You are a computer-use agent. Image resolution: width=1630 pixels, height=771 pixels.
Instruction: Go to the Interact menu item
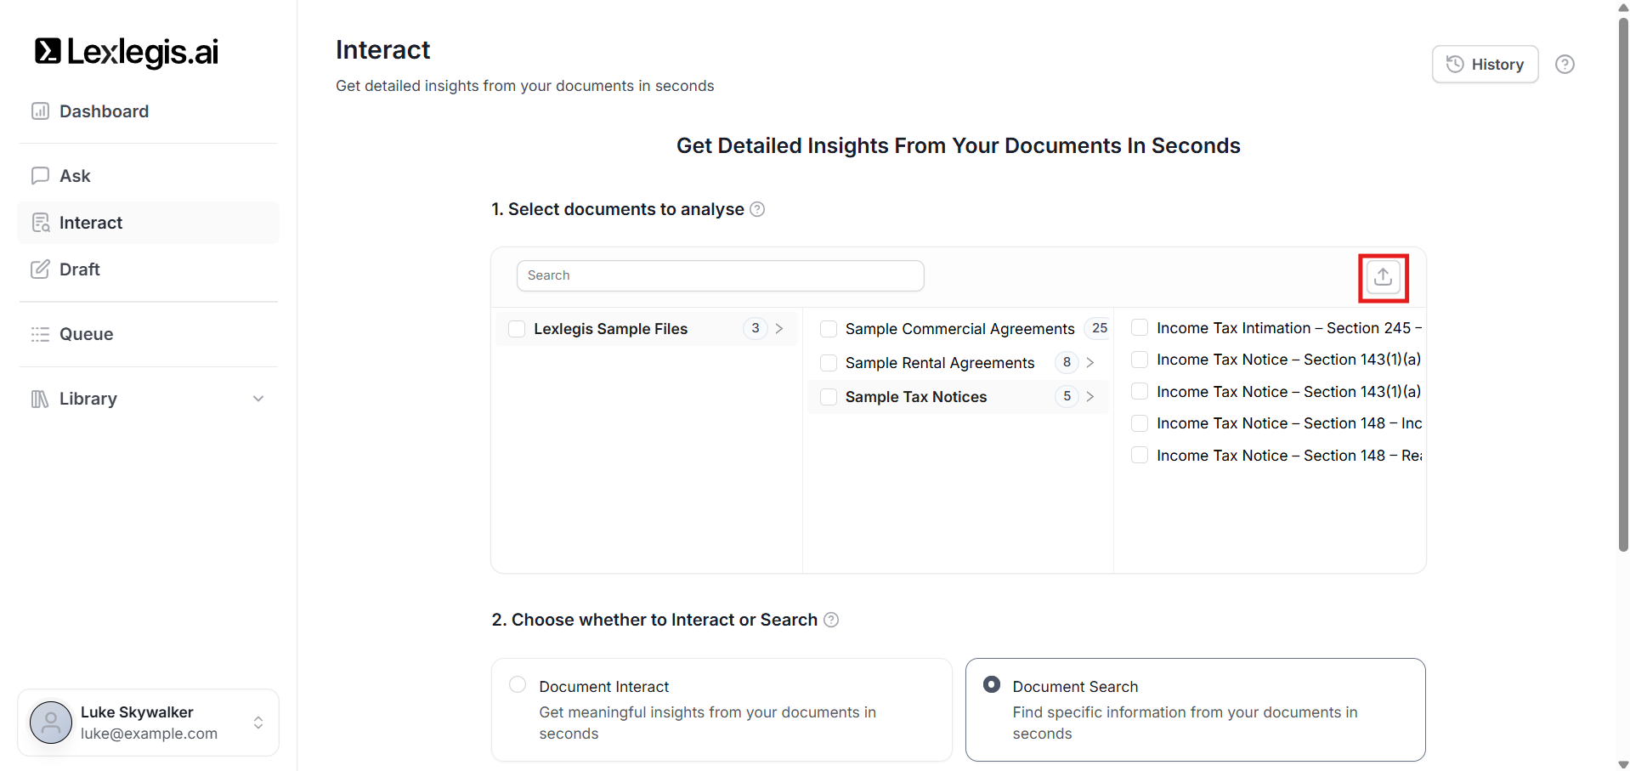tap(91, 223)
